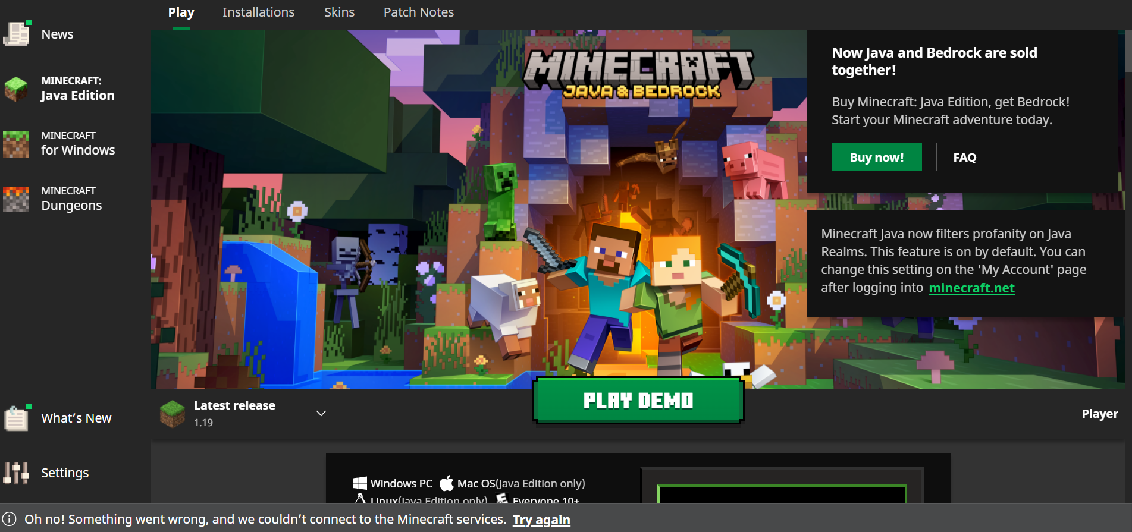This screenshot has height=532, width=1132.
Task: Open Minecraft Dungeons icon
Action: (x=16, y=199)
